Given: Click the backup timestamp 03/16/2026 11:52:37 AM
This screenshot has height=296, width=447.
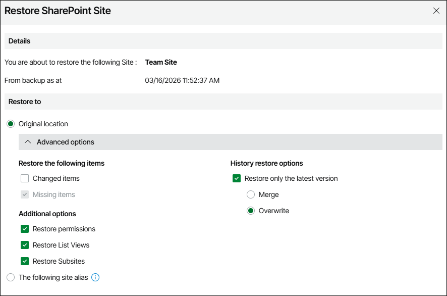Looking at the screenshot, I should 182,80.
